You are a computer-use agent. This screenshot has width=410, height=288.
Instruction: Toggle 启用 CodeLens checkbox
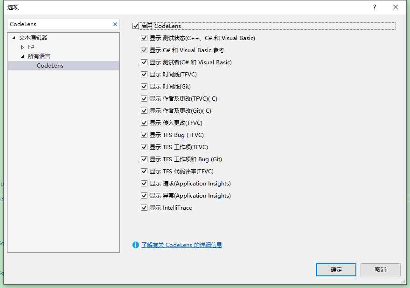136,26
